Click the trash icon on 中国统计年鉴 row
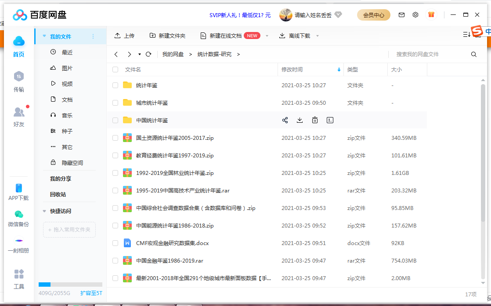491x306 pixels. (315, 120)
